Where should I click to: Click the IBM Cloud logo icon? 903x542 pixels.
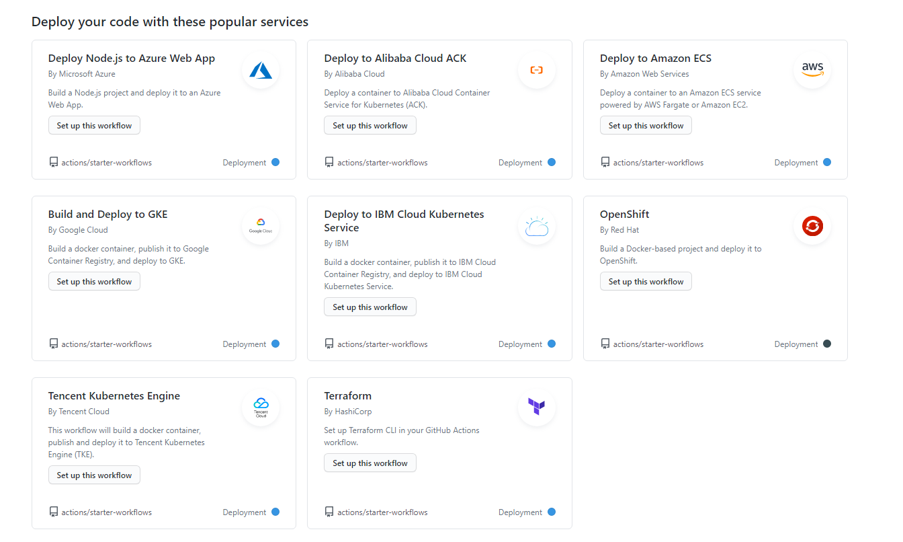click(536, 226)
